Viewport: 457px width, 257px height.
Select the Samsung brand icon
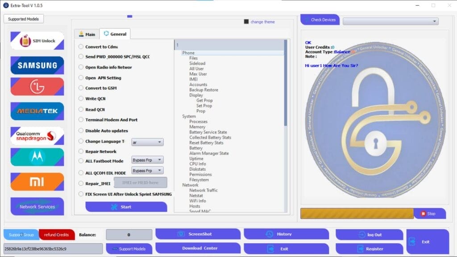[x=37, y=65]
